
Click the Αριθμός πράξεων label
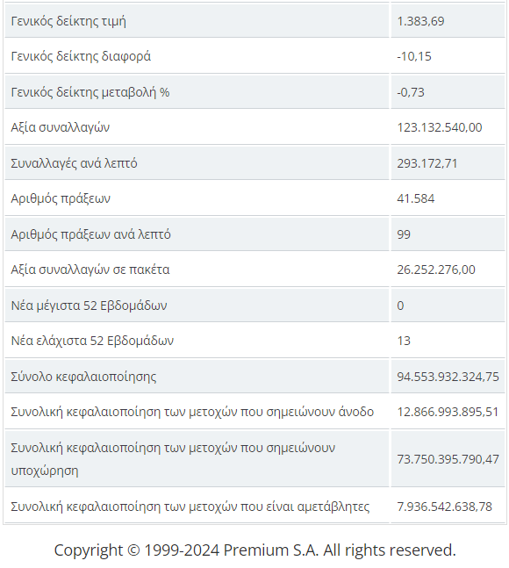[61, 198]
